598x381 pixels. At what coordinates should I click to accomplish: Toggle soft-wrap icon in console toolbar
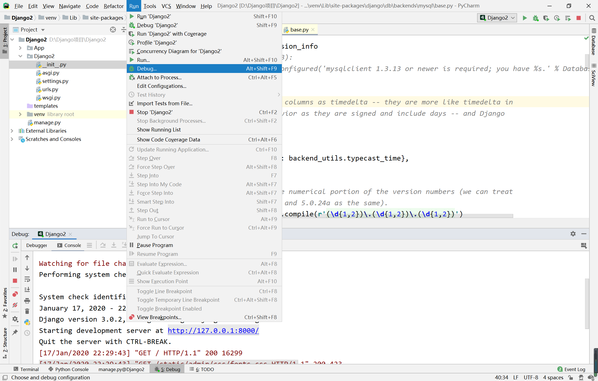(x=27, y=279)
